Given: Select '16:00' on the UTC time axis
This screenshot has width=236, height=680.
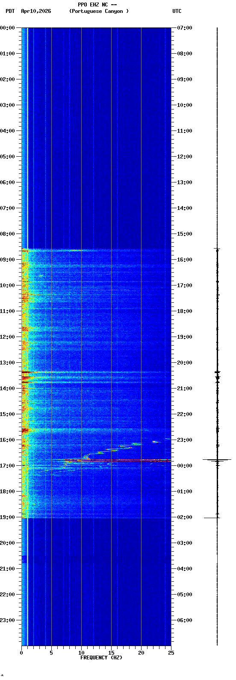Looking at the screenshot, I should coord(185,260).
